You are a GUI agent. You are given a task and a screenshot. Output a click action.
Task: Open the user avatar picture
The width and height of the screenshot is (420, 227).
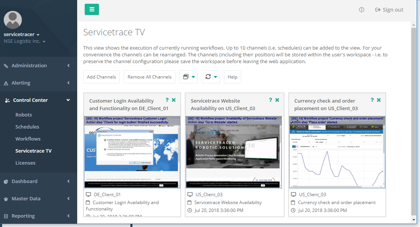click(x=12, y=20)
